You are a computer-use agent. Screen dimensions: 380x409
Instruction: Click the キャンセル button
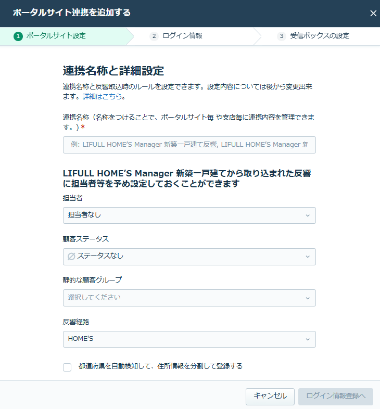pyautogui.click(x=270, y=397)
